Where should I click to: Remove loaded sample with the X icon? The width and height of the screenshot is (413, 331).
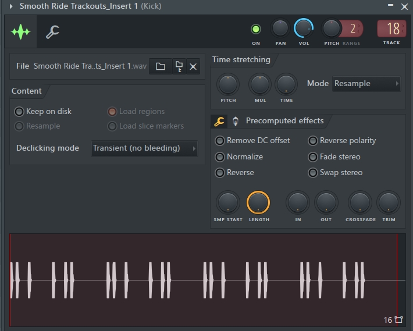pyautogui.click(x=193, y=66)
